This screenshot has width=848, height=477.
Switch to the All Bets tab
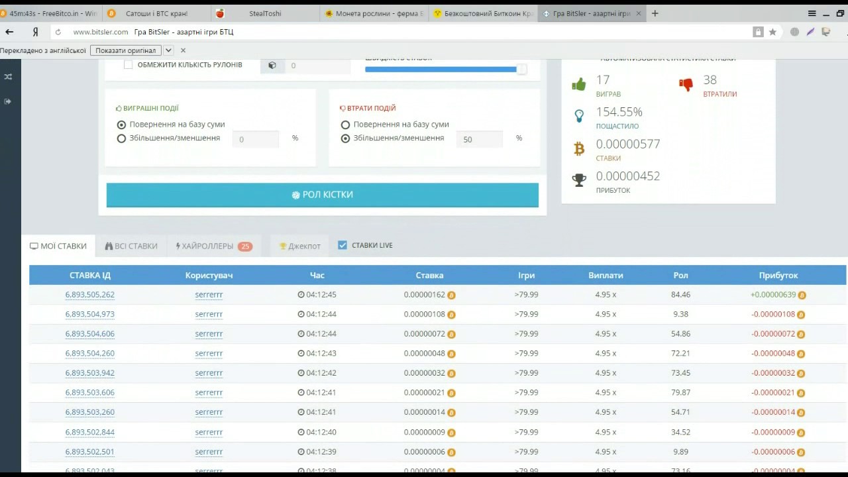pyautogui.click(x=131, y=246)
